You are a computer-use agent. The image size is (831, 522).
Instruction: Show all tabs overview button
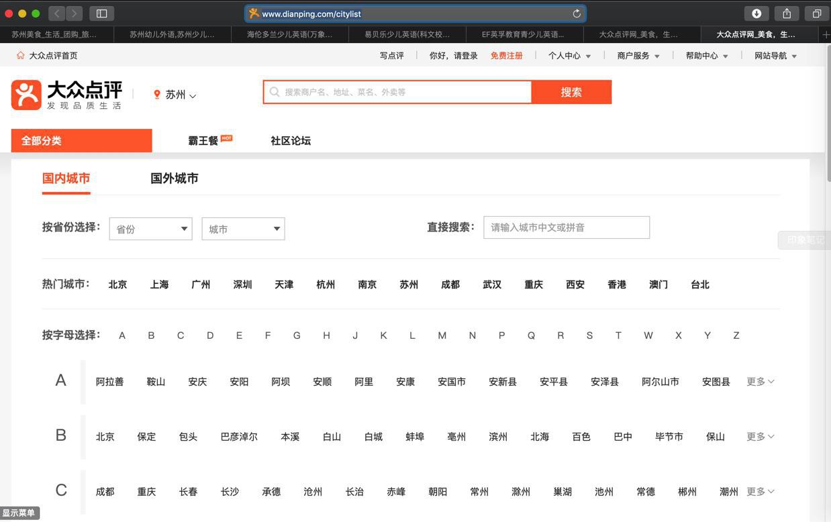pos(816,13)
